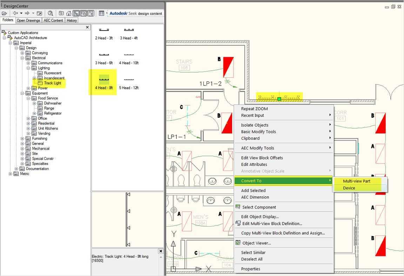This screenshot has width=404, height=276.
Task: Open the Forward history dropdown arrow
Action: coord(33,13)
